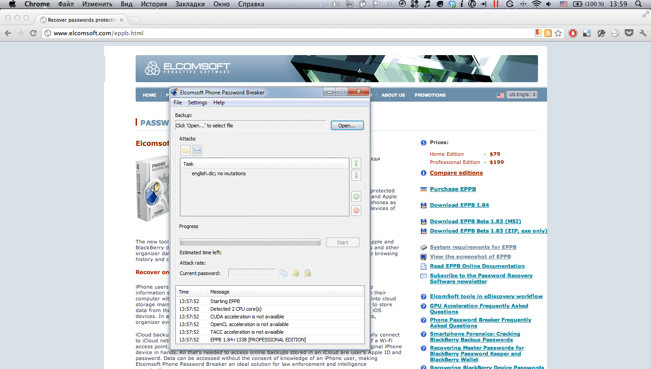Click HOME in site navigation

tap(149, 95)
